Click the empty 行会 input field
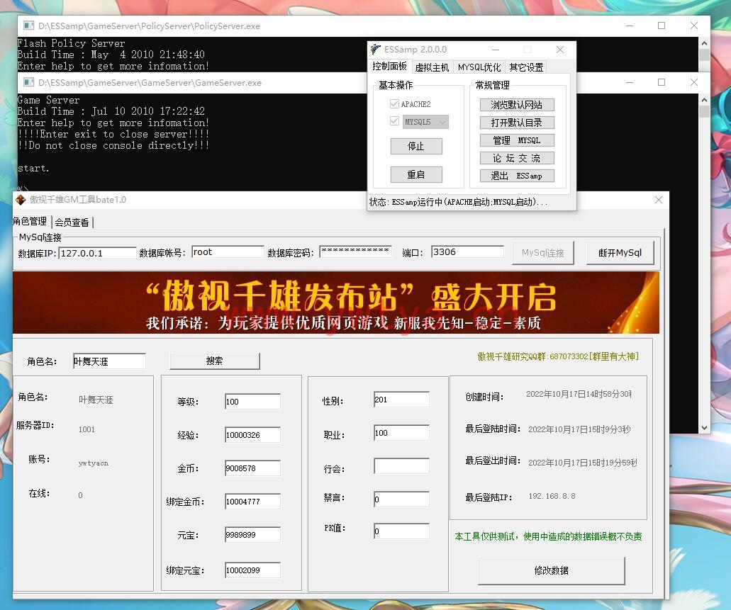The height and width of the screenshot is (610, 731). [x=401, y=466]
